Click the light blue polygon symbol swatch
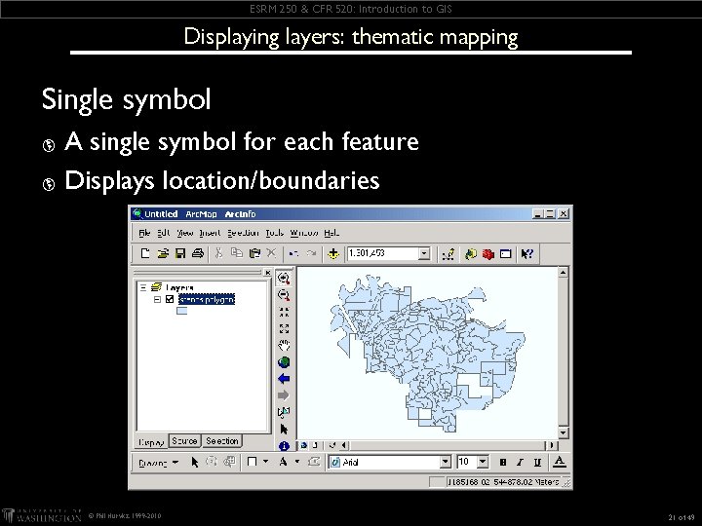Image resolution: width=702 pixels, height=526 pixels. click(181, 311)
